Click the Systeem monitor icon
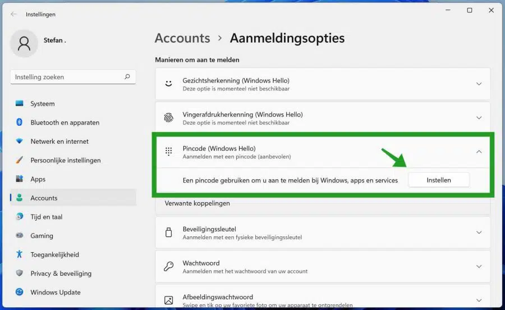 point(19,103)
